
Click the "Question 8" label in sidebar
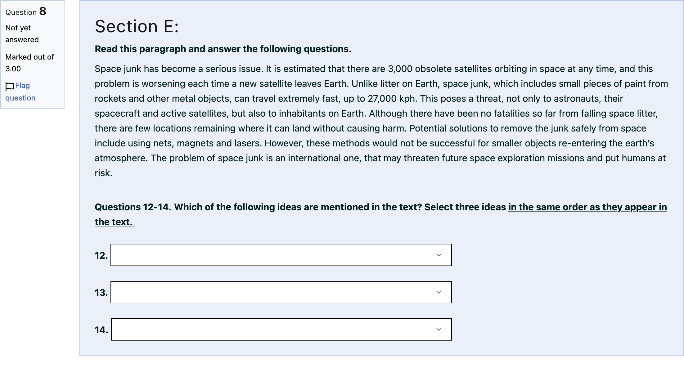click(x=26, y=11)
